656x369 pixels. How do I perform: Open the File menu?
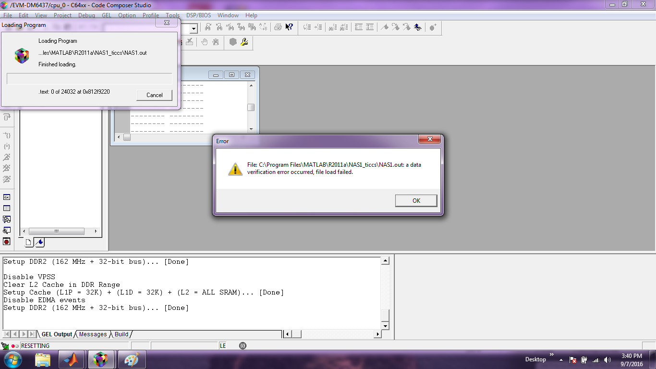8,15
